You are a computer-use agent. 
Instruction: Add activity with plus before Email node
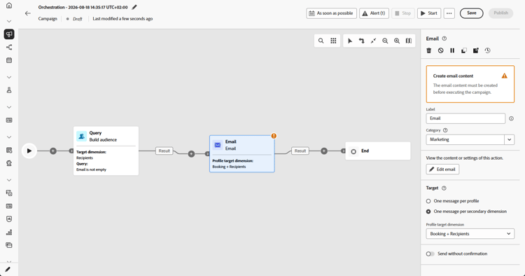[x=191, y=154]
